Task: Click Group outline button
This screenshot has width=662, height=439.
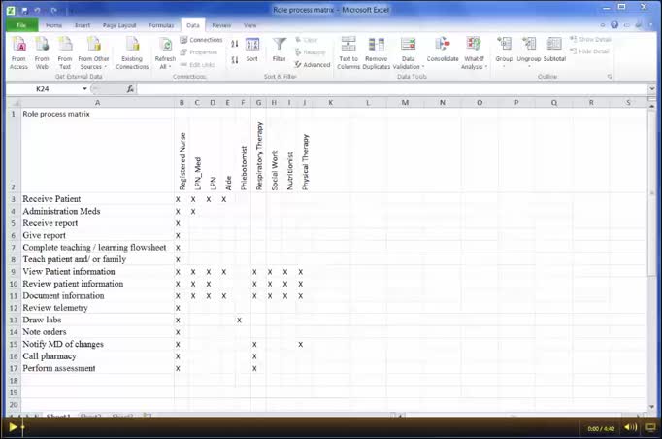Action: (504, 52)
